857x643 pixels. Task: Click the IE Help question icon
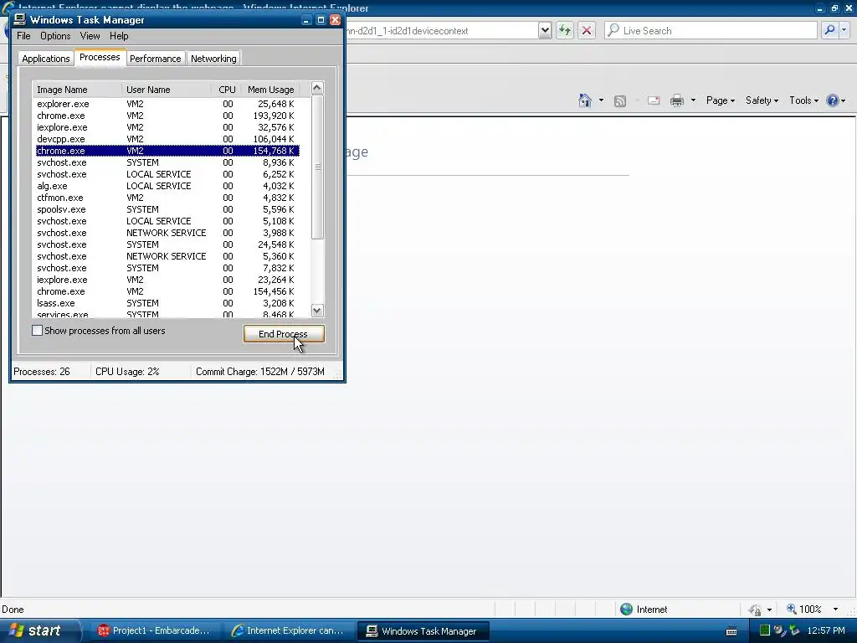[833, 100]
